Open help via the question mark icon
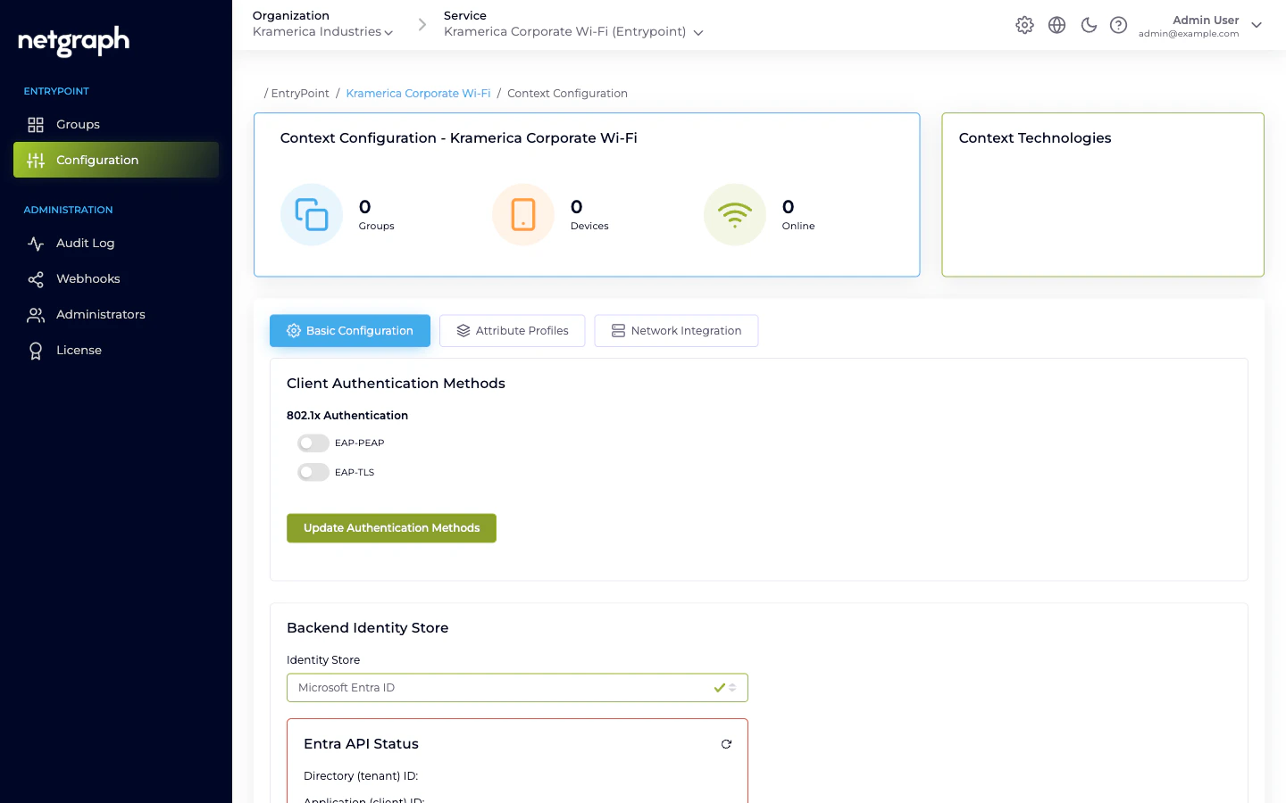 click(1119, 25)
